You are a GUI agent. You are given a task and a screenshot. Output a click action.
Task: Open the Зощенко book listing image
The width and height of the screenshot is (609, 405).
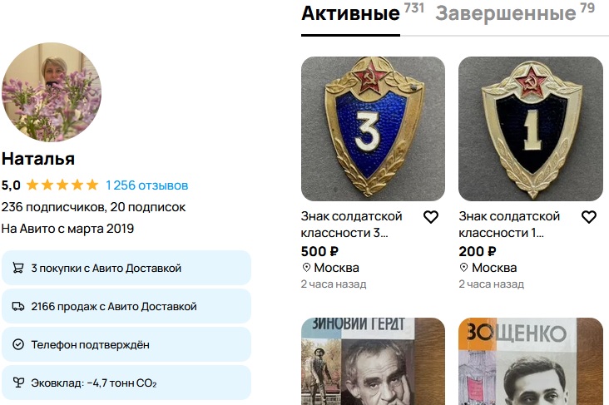[x=531, y=362]
